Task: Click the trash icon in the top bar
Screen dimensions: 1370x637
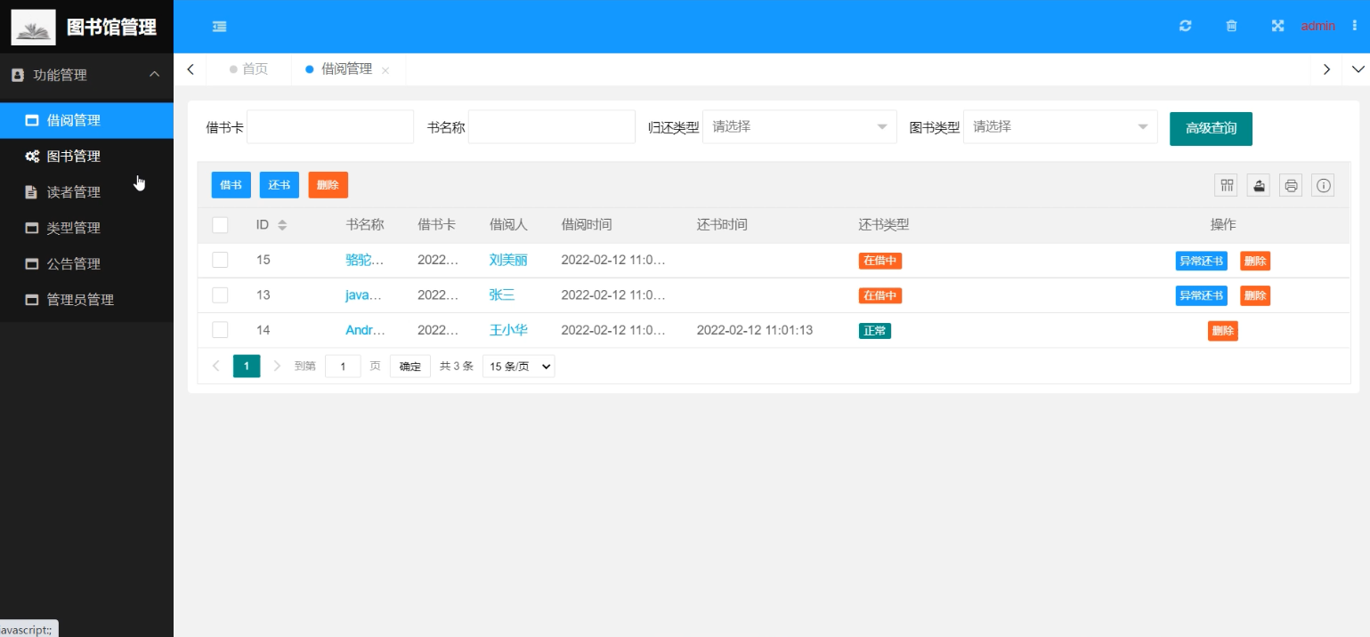Action: pyautogui.click(x=1231, y=26)
